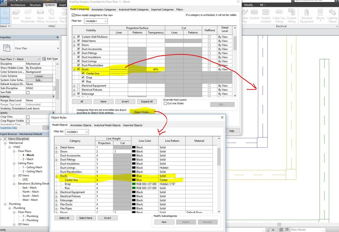Switch to the Annotation Categories tab
This screenshot has width=339, height=232.
(103, 10)
